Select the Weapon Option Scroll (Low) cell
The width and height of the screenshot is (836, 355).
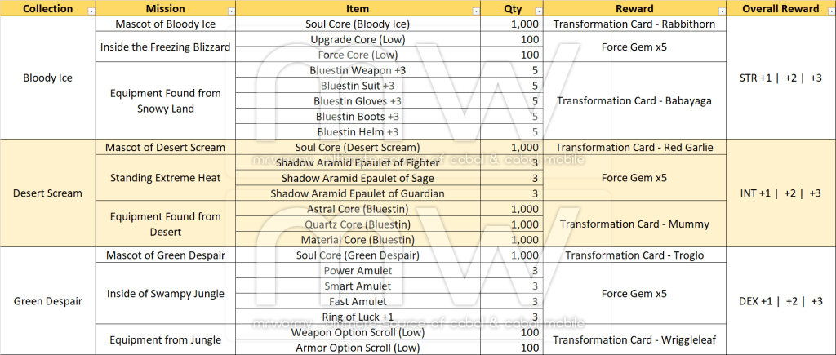coord(358,332)
